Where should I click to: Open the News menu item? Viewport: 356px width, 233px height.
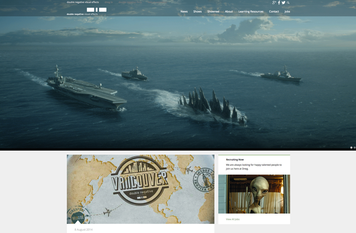pos(184,11)
